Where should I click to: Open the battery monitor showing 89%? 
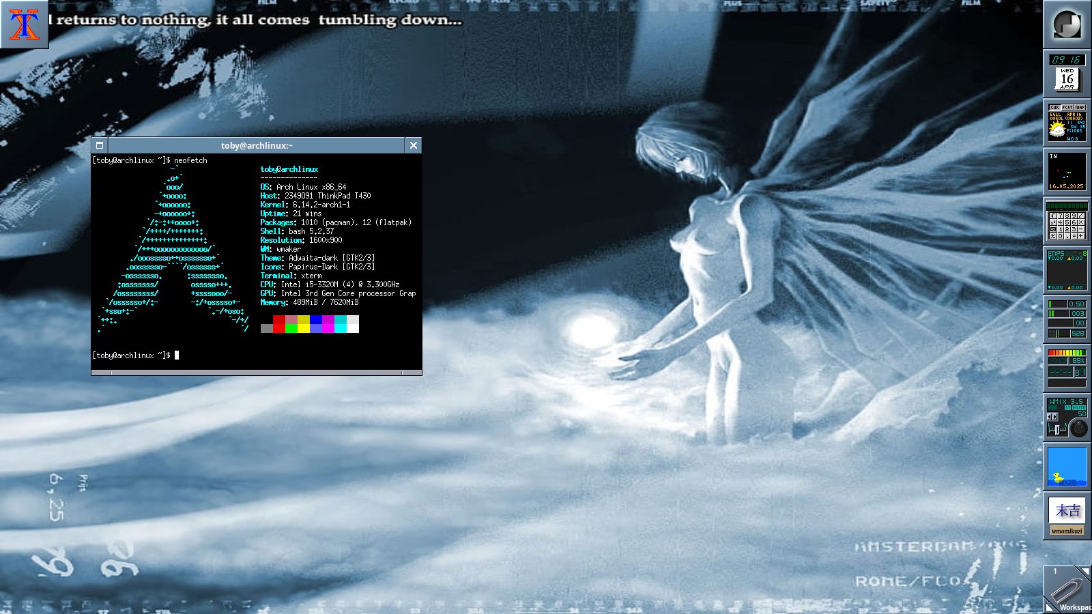click(x=1067, y=368)
